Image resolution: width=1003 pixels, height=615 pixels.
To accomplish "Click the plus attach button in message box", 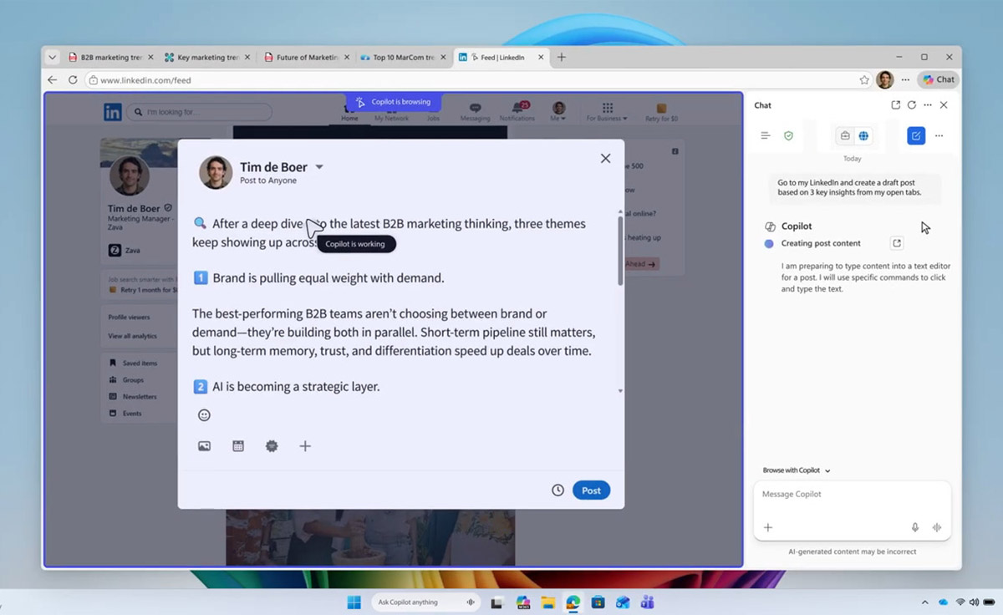I will [x=768, y=527].
